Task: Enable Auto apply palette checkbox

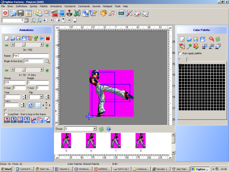Action: pyautogui.click(x=180, y=53)
